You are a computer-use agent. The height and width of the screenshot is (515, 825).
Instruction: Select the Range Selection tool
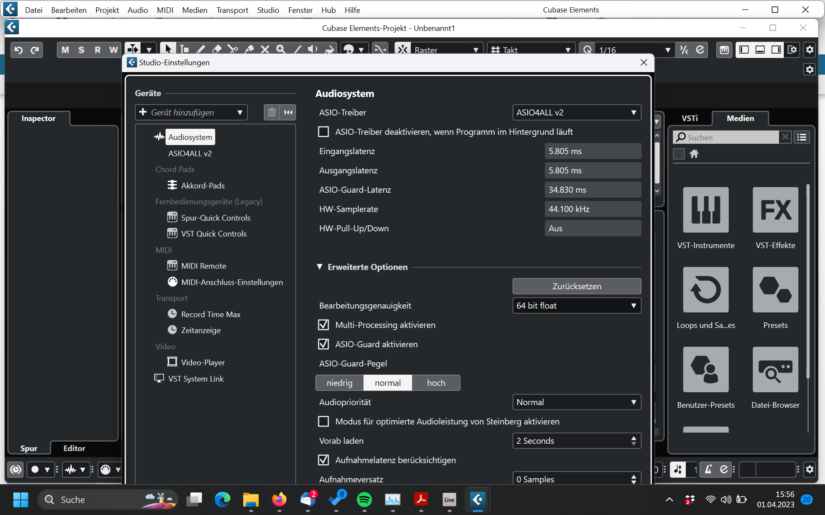(184, 50)
